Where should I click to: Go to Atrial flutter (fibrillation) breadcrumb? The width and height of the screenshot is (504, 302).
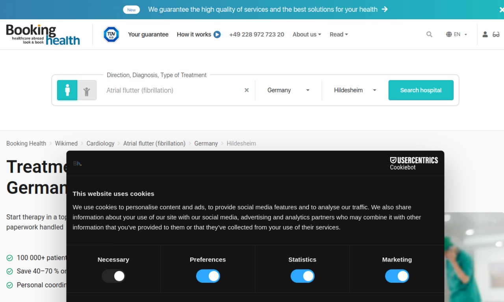tap(154, 144)
